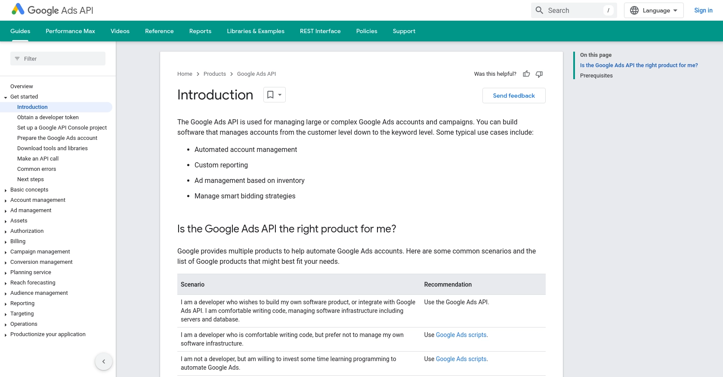Open the Policies tab
723x377 pixels.
coord(367,31)
